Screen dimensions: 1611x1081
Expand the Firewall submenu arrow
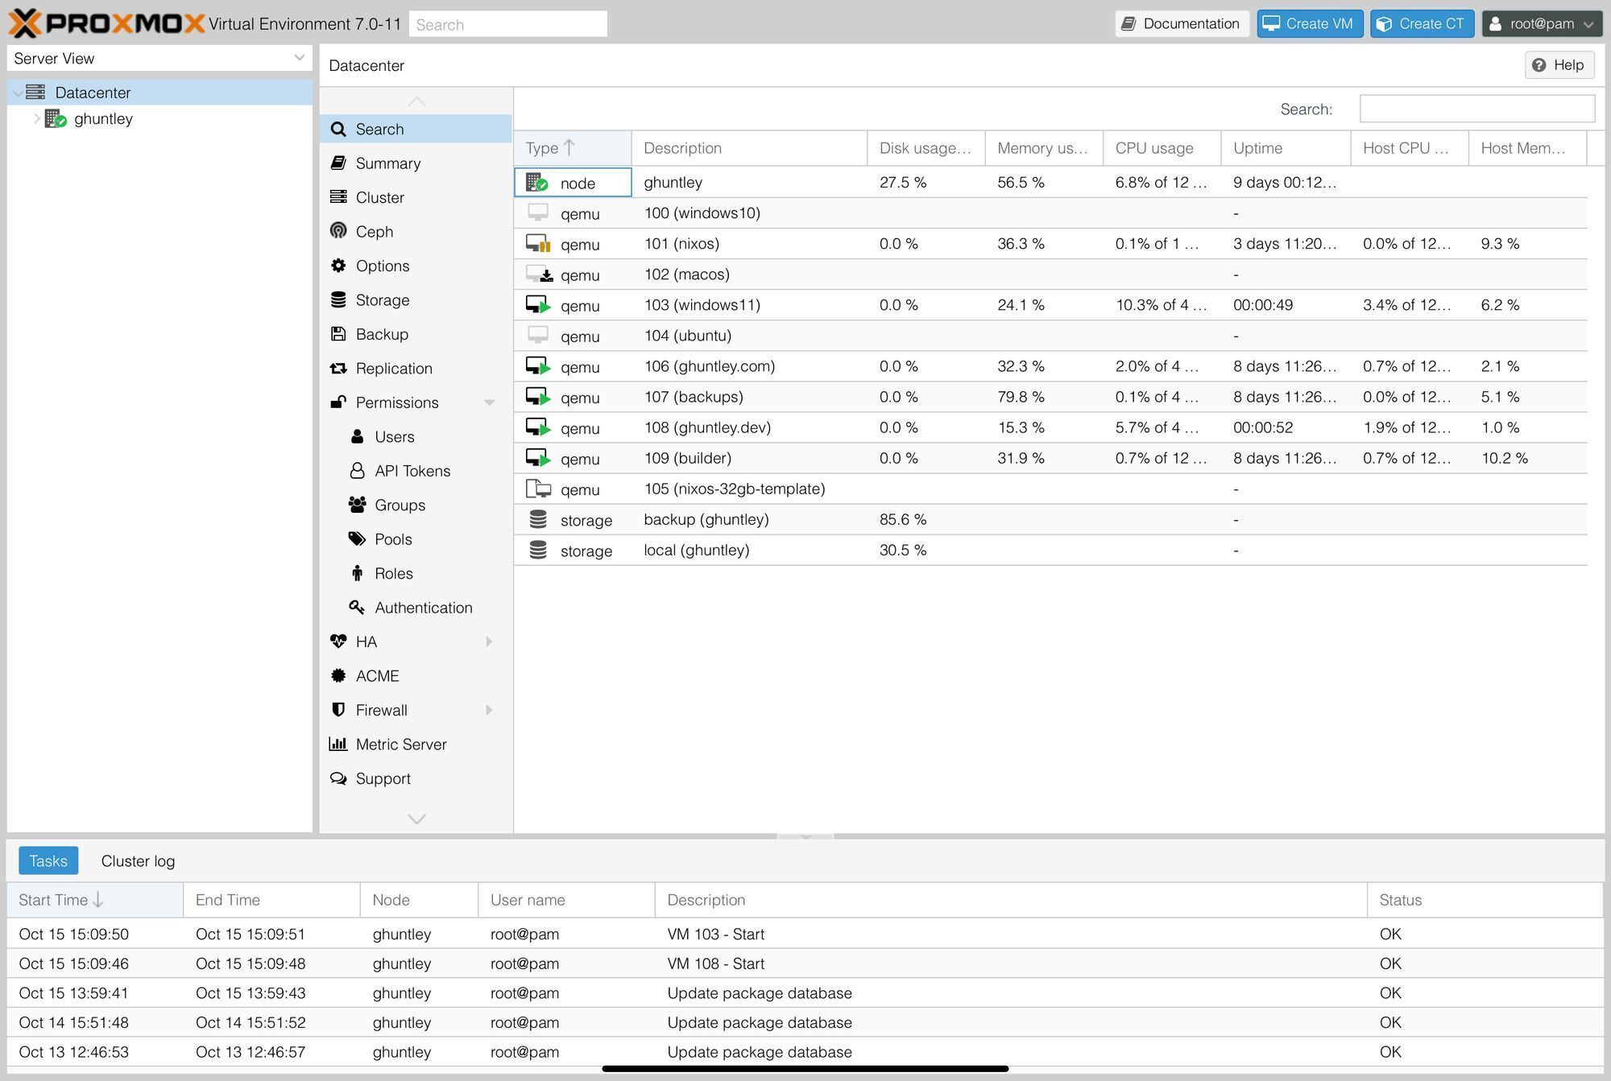(x=489, y=710)
